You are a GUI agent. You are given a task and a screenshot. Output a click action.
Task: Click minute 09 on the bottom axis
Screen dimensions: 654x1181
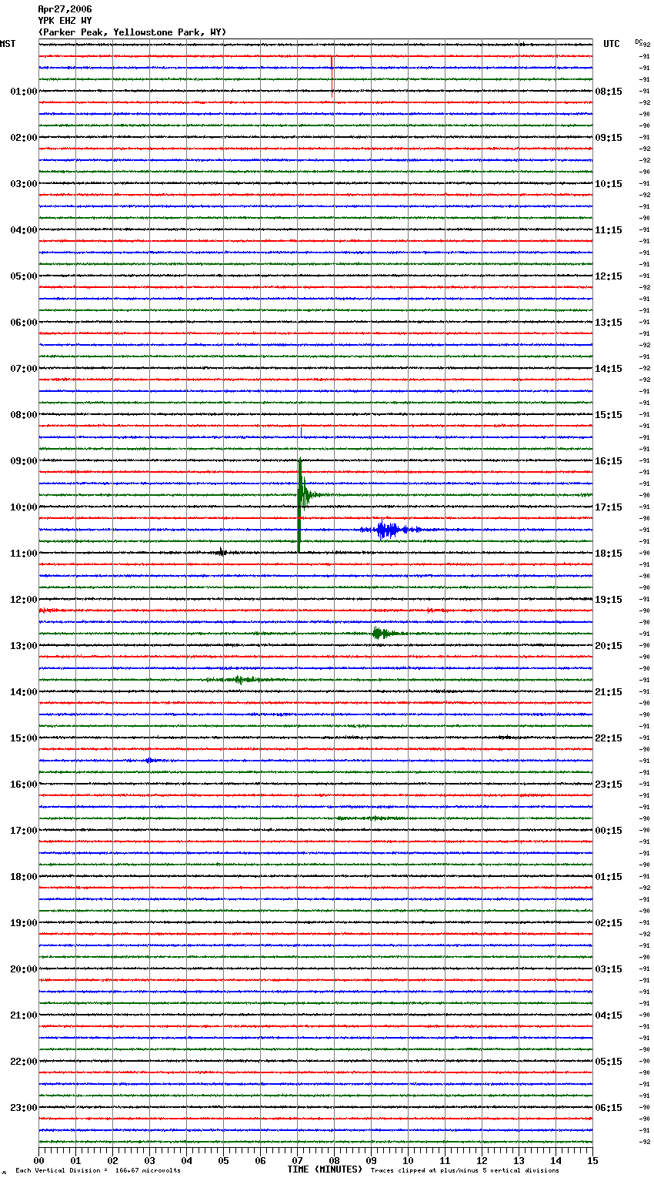[371, 1160]
